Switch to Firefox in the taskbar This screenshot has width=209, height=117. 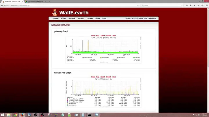[22, 115]
